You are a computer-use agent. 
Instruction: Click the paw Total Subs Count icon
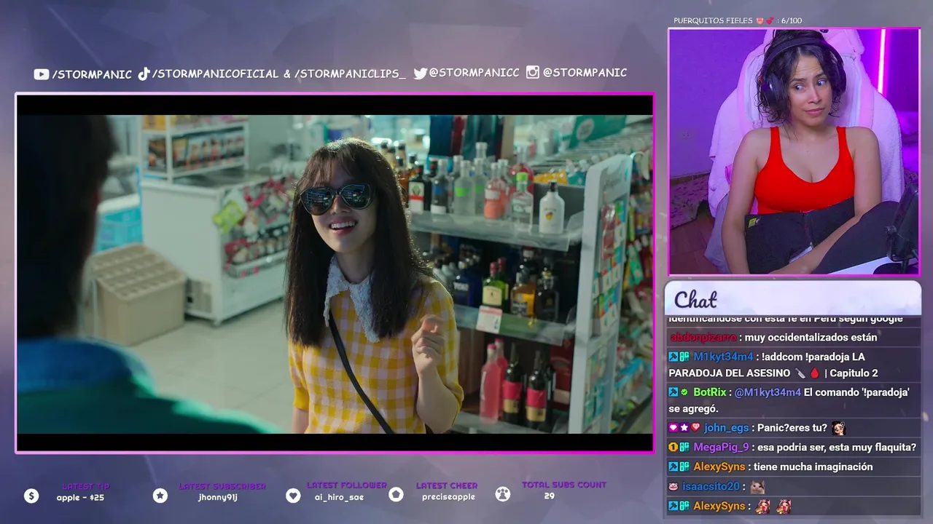coord(502,494)
